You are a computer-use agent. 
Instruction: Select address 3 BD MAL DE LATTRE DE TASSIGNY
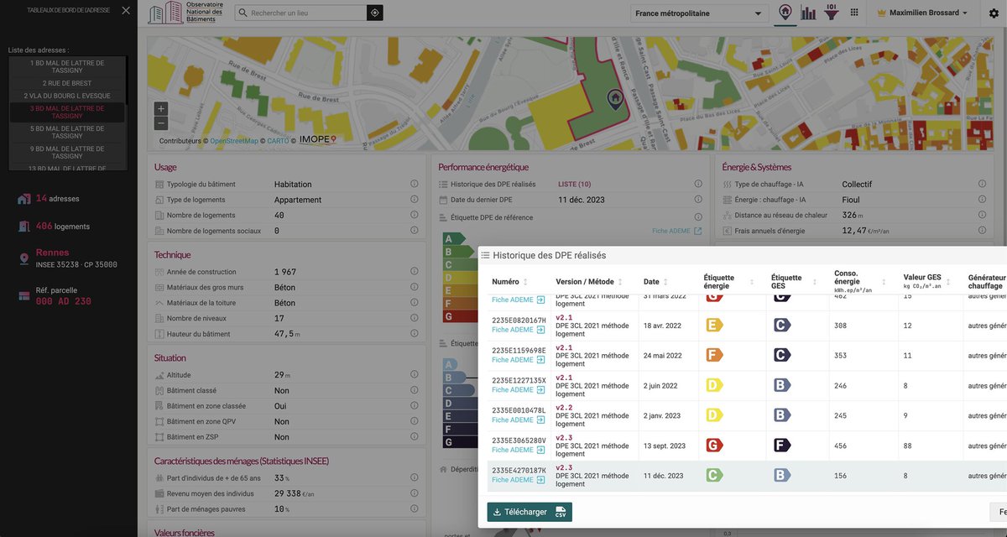(x=67, y=112)
